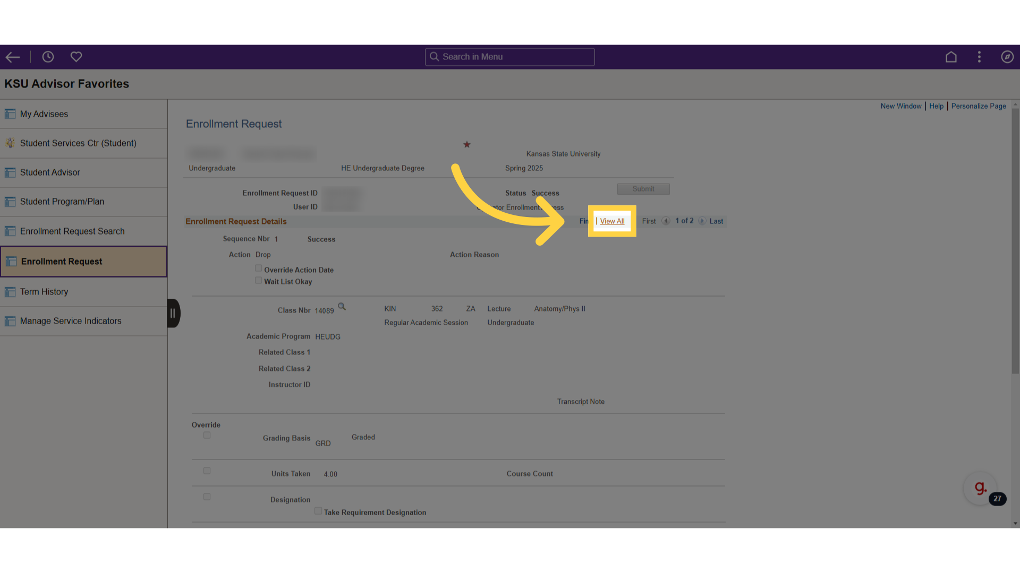
Task: Open Student Program/Plan menu item
Action: pos(84,202)
